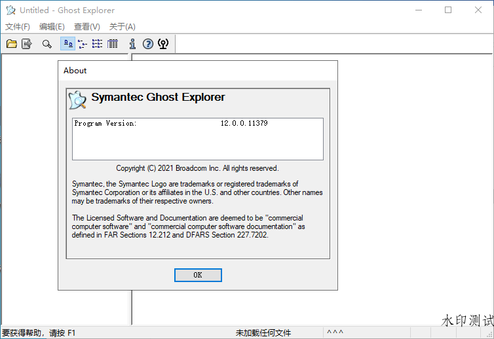
Task: Open the 文件(F) menu
Action: coord(18,27)
